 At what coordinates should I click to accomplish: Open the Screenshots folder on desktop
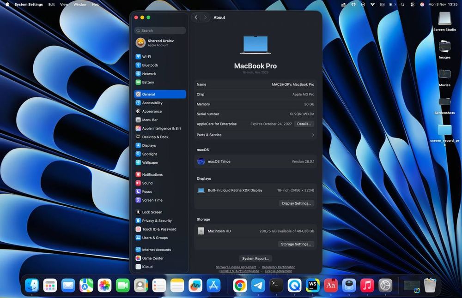[x=444, y=104]
